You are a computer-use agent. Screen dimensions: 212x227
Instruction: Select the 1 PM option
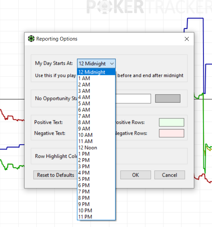96,154
